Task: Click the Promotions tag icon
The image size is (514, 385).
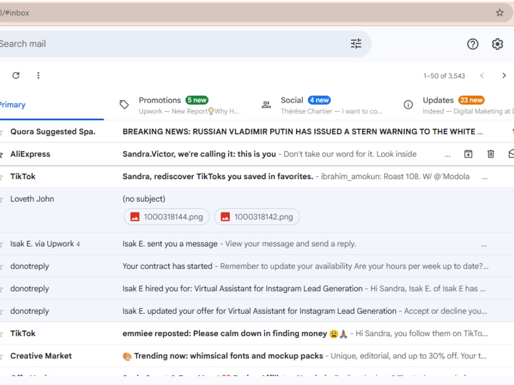Action: 124,105
